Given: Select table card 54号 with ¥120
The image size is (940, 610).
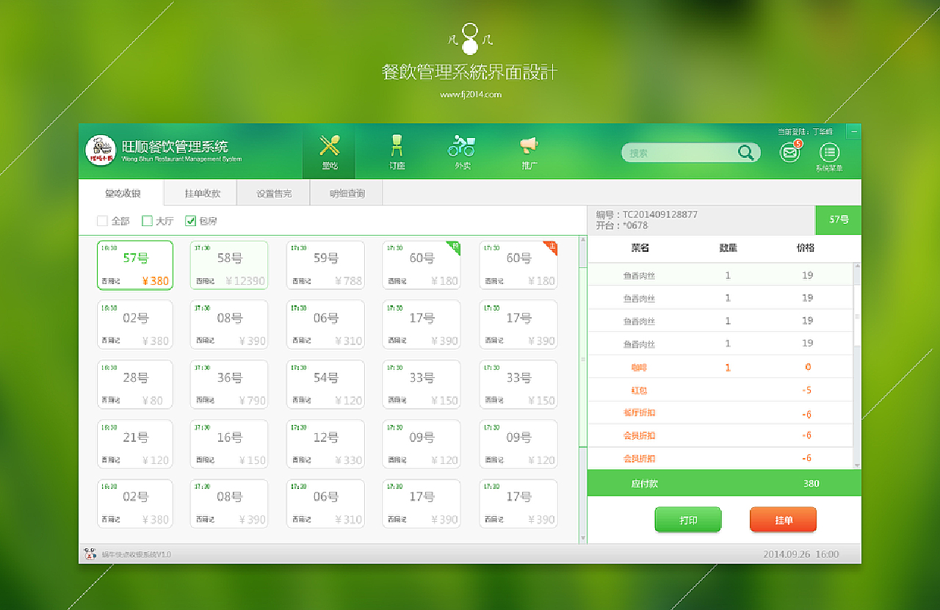Looking at the screenshot, I should pos(325,384).
